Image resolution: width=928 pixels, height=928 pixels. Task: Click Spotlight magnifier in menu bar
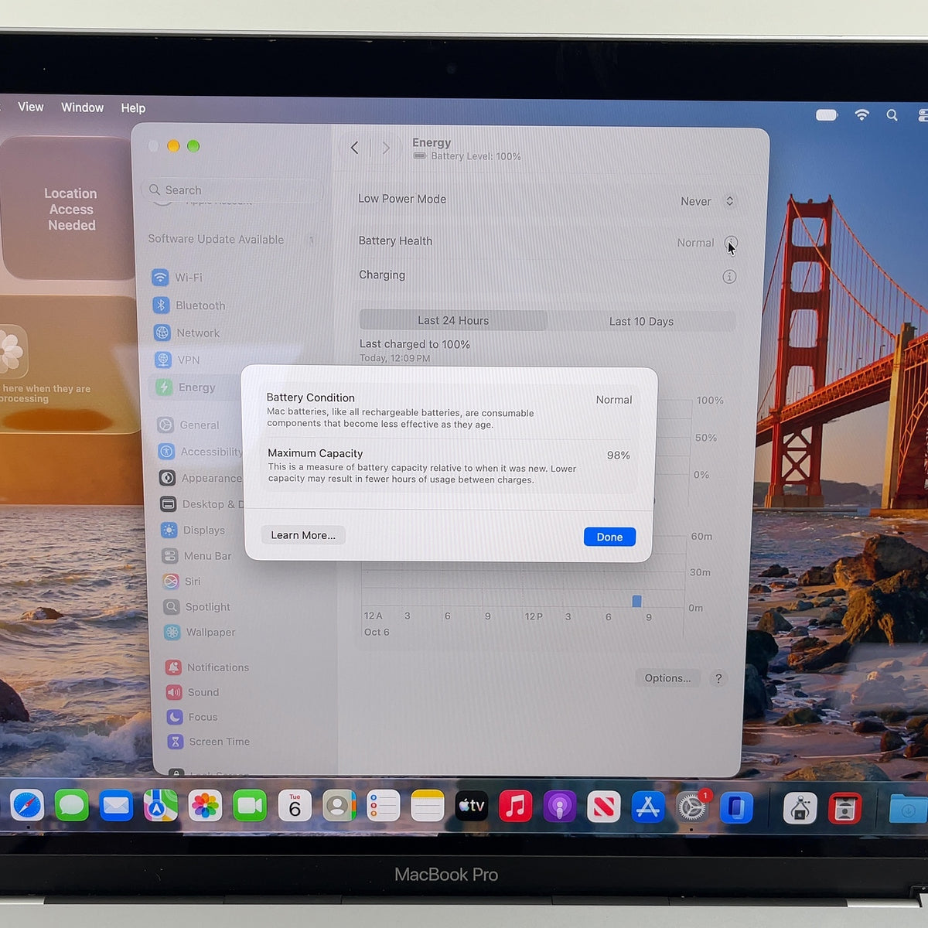pyautogui.click(x=892, y=115)
